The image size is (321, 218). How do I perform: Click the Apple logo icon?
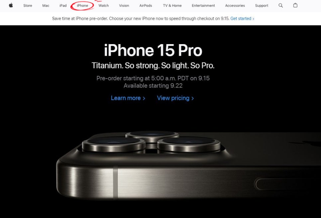tap(11, 5)
